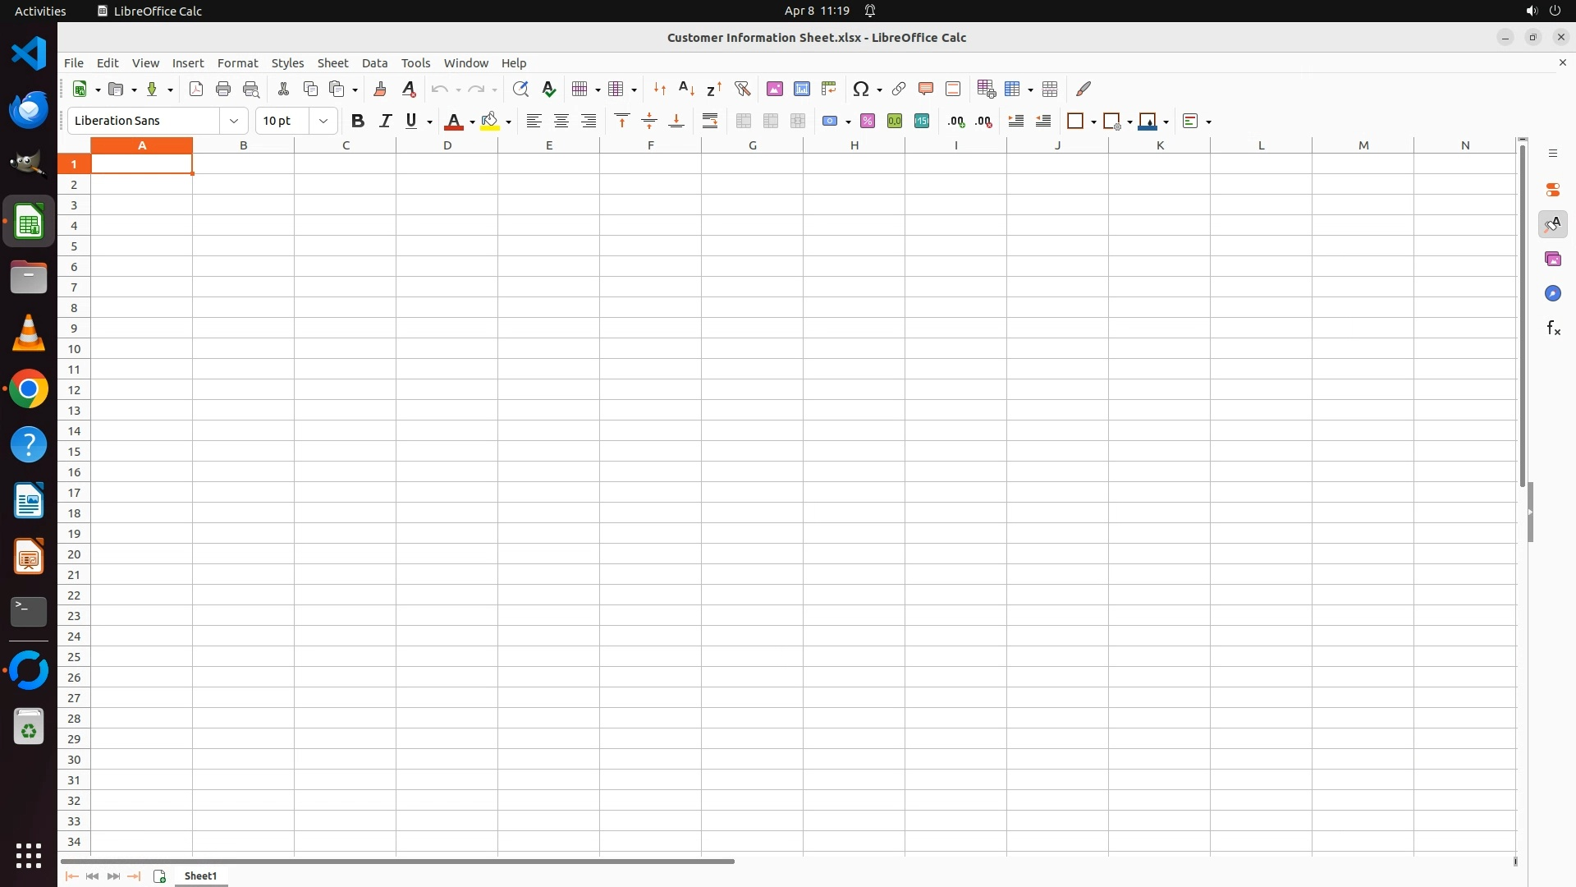This screenshot has height=887, width=1576.
Task: Select the Sheet1 tab
Action: pyautogui.click(x=200, y=876)
